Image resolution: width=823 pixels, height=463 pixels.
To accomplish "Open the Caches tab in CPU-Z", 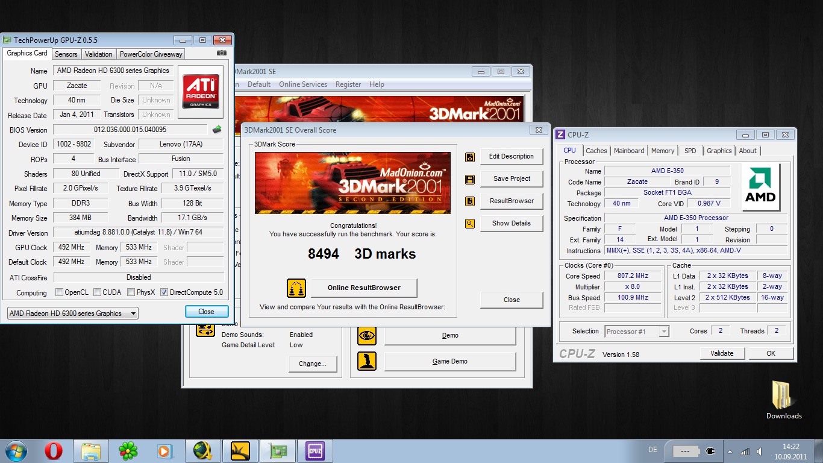I will pyautogui.click(x=596, y=151).
